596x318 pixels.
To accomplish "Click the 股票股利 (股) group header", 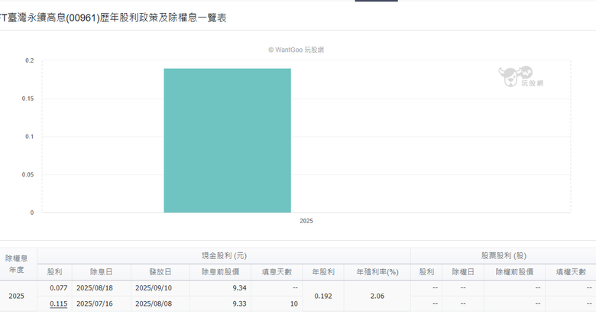I will click(x=504, y=255).
